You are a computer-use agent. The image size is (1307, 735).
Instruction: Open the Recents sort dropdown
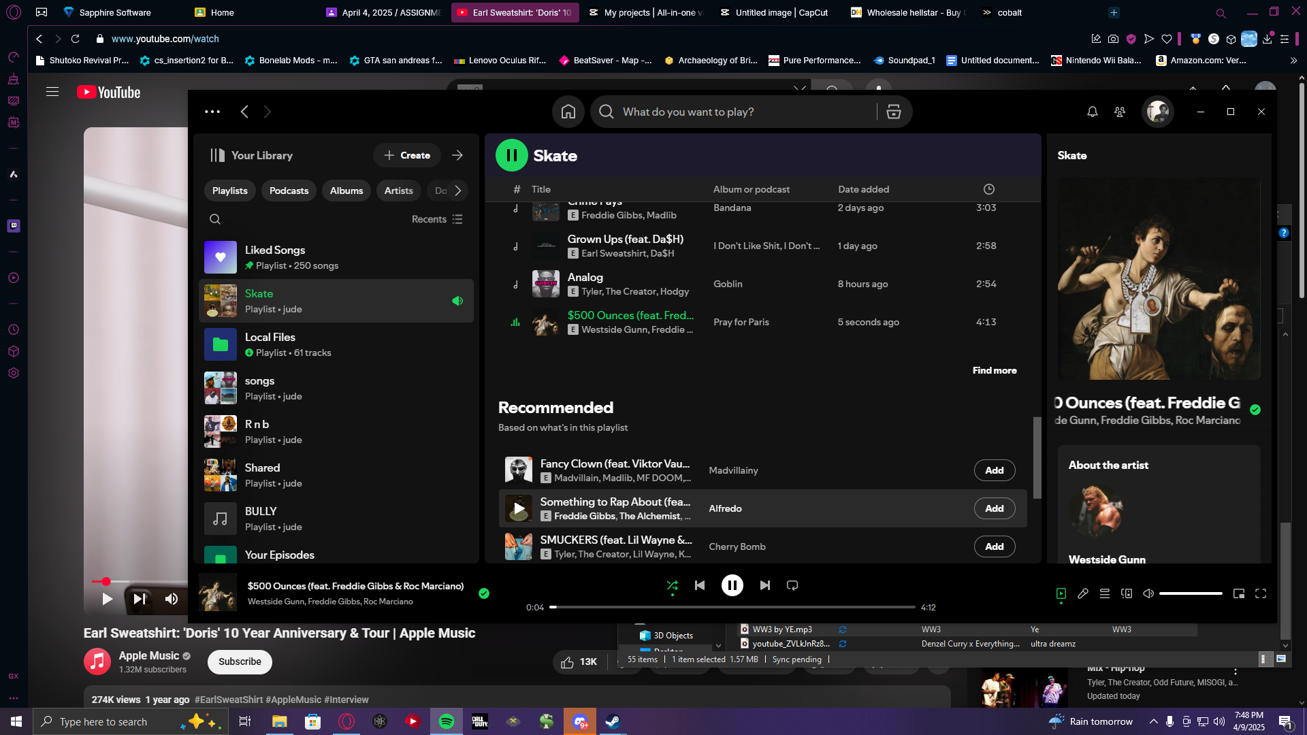(x=437, y=219)
